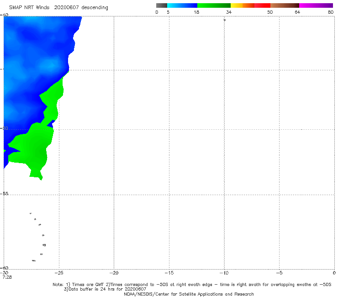Click the color bar label '80'
Viewport: 338px width, 297px height.
331,12
